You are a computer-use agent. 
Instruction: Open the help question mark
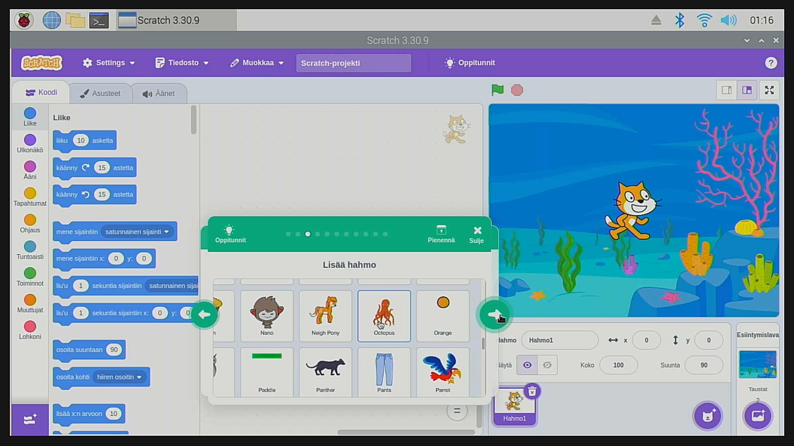771,63
